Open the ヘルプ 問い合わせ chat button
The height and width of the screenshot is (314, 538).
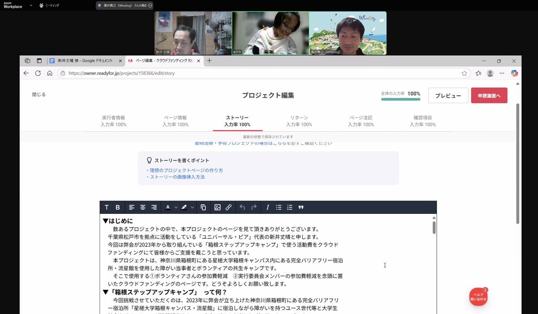[478, 297]
